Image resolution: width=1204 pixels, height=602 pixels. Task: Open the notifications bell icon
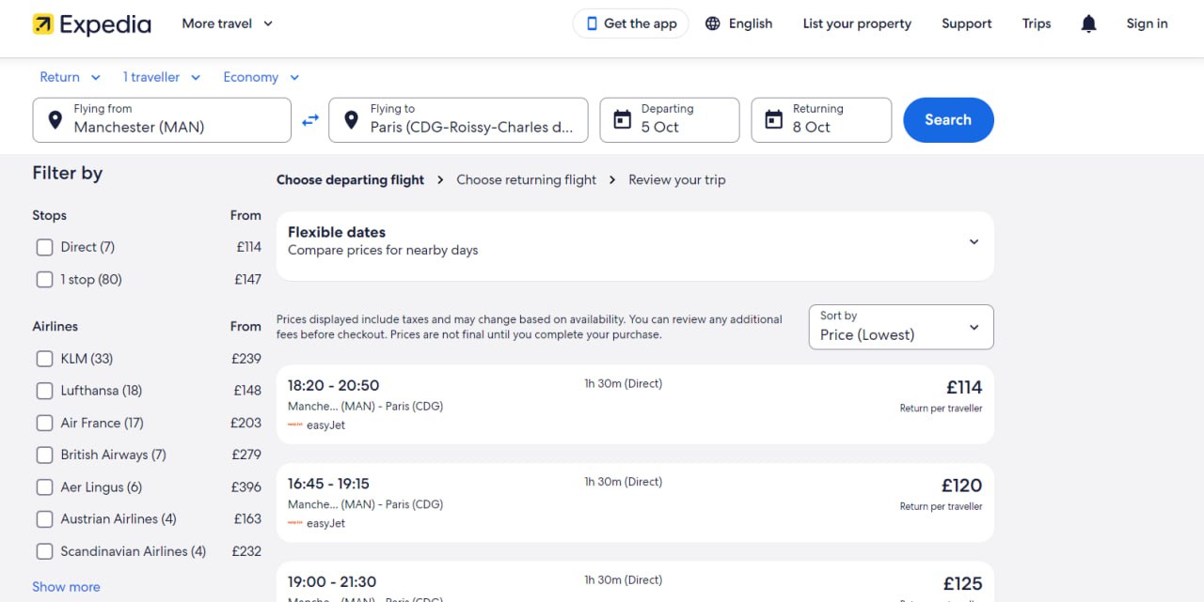click(x=1088, y=24)
